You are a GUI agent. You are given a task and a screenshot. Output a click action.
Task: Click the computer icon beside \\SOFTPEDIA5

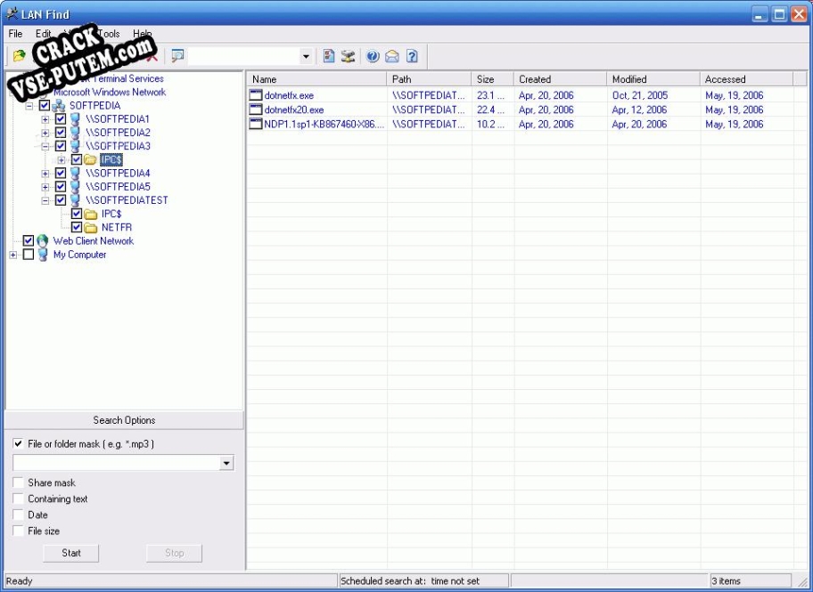coord(75,186)
